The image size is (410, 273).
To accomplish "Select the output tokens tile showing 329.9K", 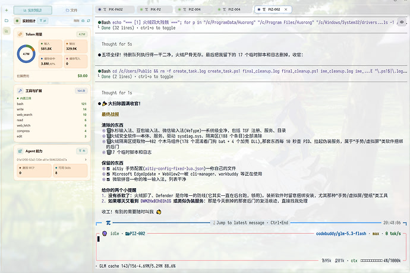I will coord(75,46).
